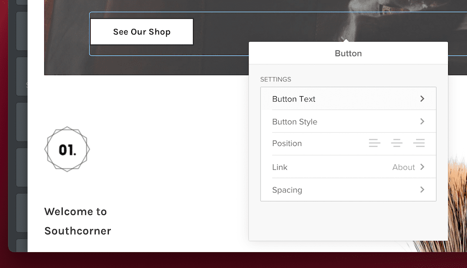The image size is (467, 268).
Task: Set button position to center
Action: (396, 143)
